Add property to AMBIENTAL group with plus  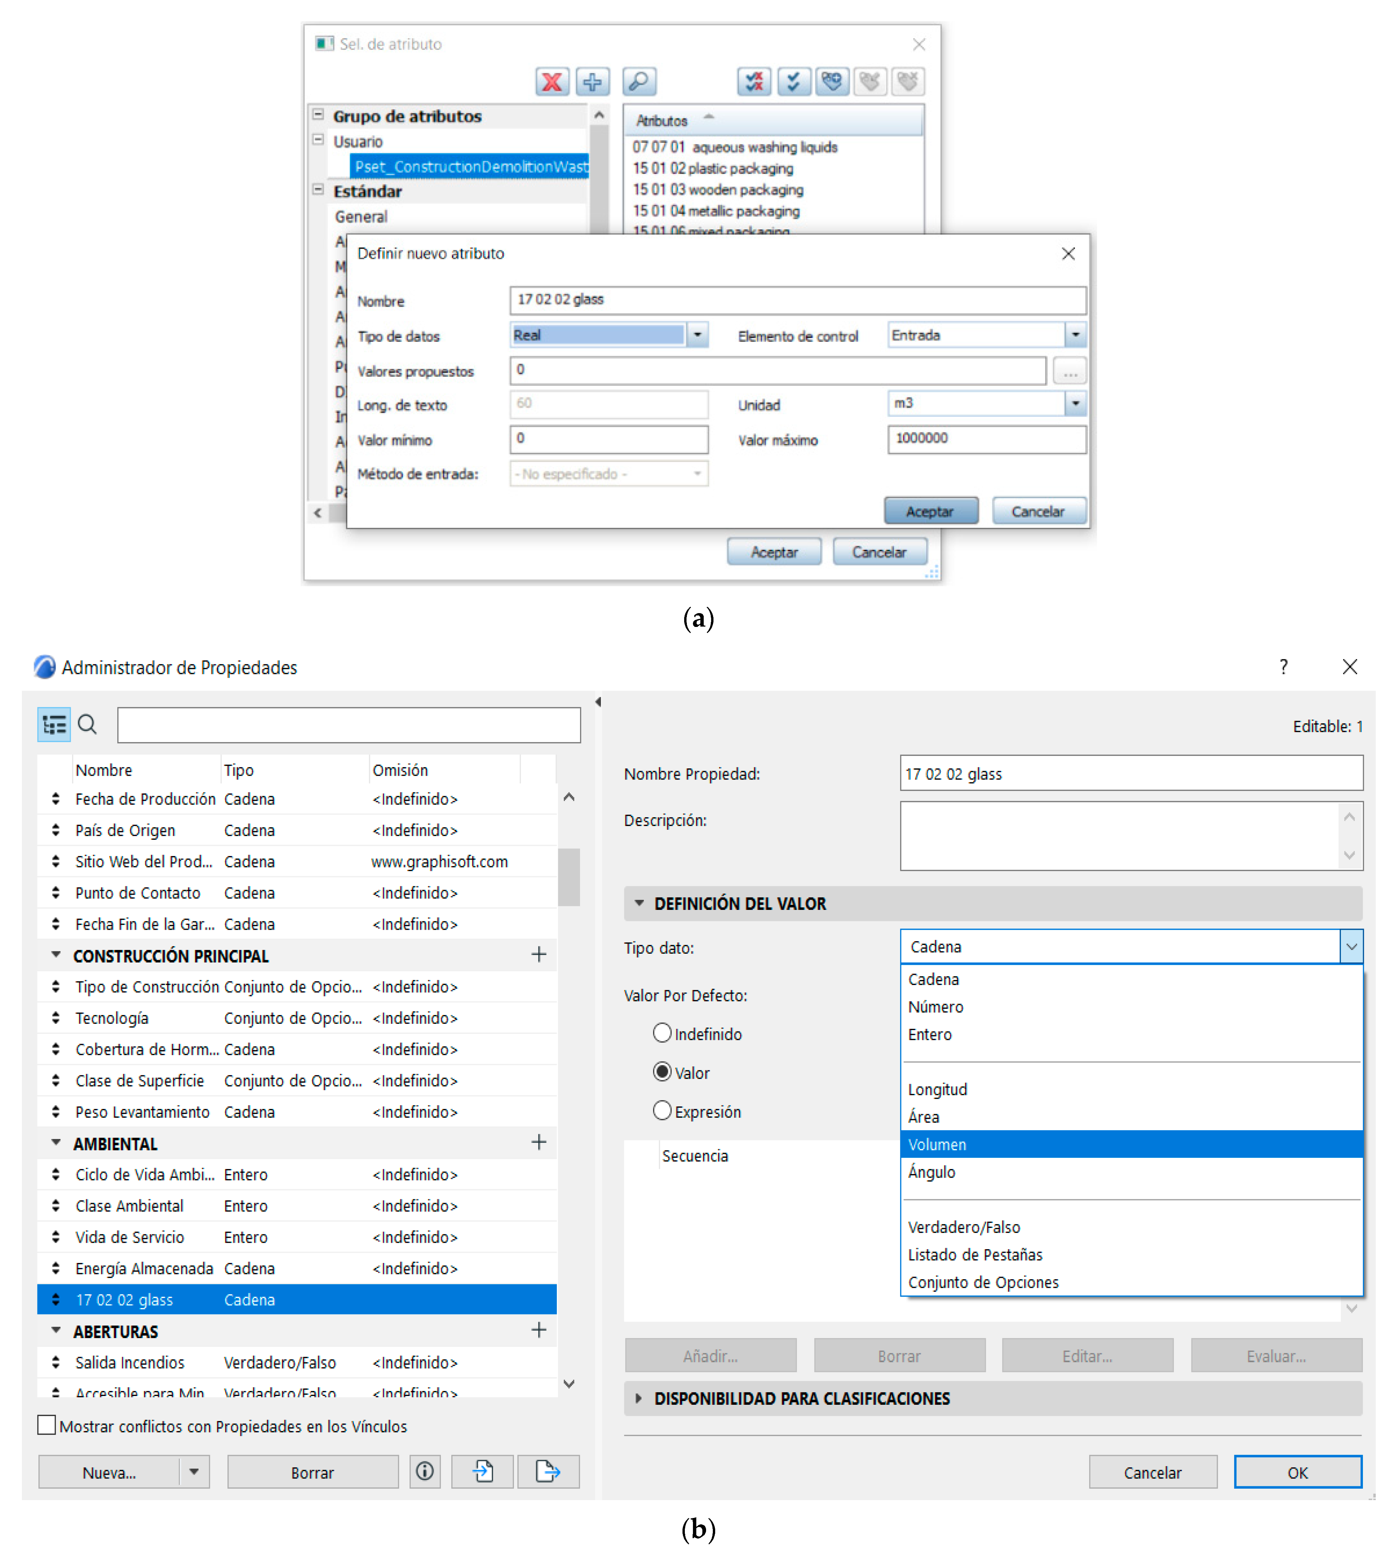click(x=538, y=1143)
